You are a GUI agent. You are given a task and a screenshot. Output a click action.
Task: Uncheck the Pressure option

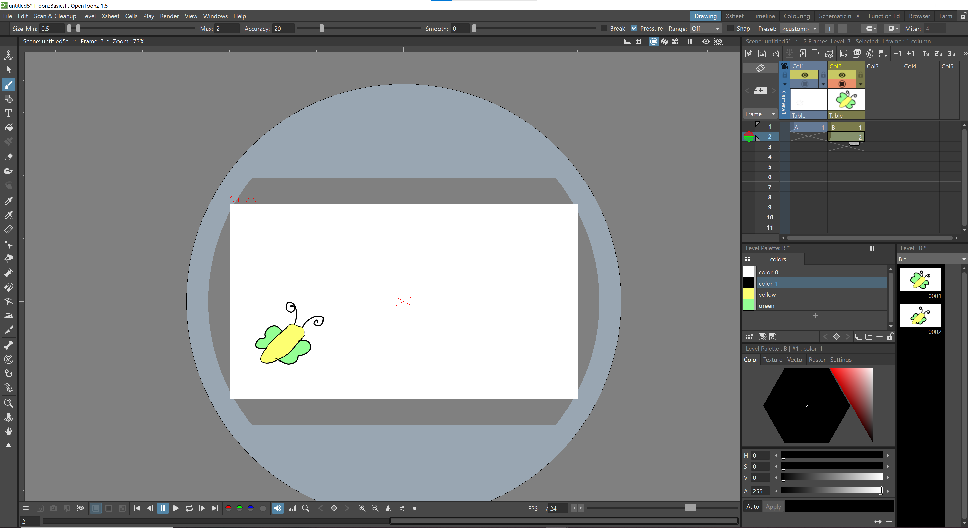(634, 29)
